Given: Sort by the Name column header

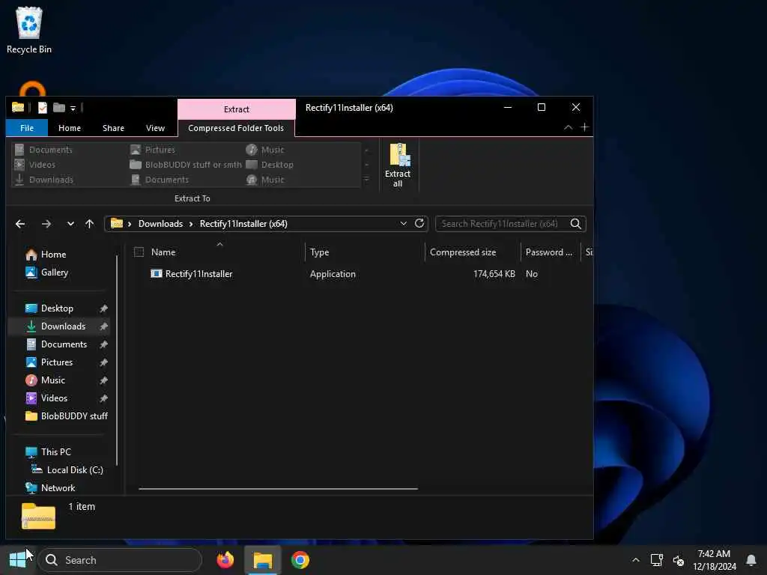Looking at the screenshot, I should (219, 252).
